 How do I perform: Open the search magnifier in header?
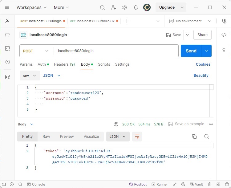(x=103, y=7)
